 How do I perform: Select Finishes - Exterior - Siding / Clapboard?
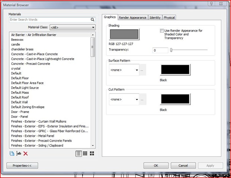point(50,145)
